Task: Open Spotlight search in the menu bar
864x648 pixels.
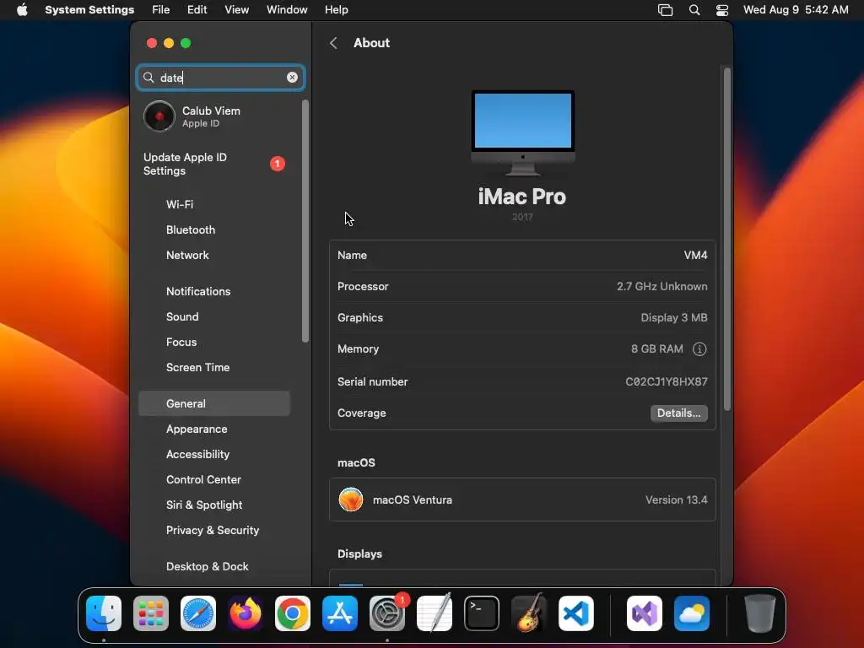Action: (694, 10)
